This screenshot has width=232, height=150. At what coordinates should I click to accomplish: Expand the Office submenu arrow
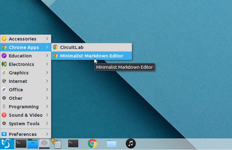point(47,89)
